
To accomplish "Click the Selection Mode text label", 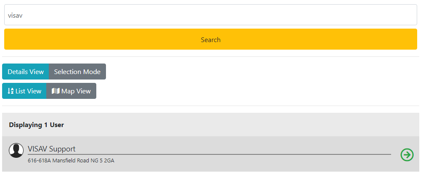I will pos(77,72).
